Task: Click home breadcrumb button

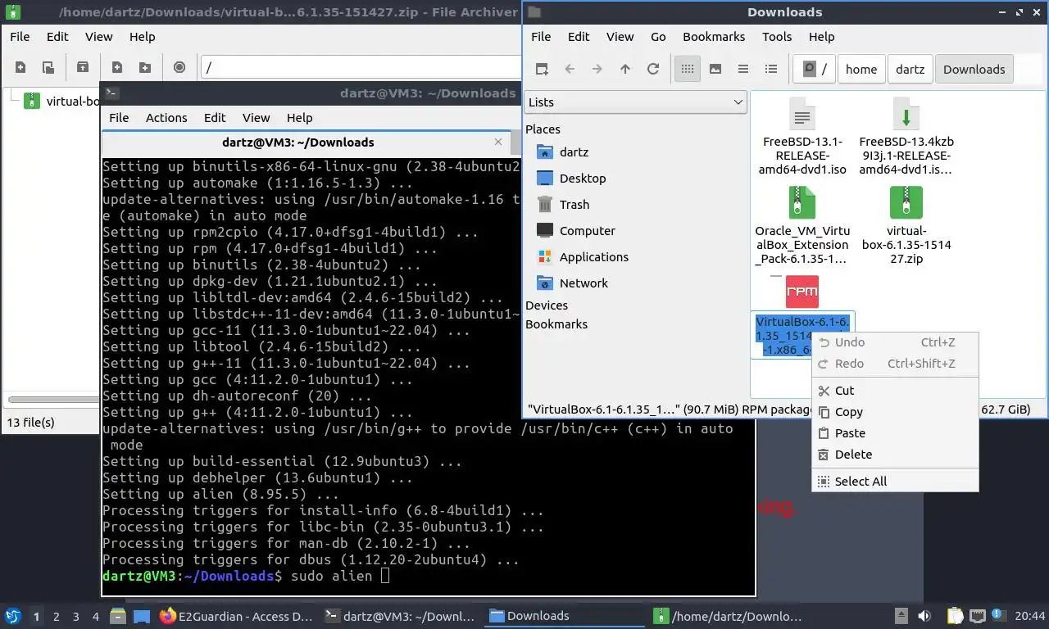Action: point(861,70)
